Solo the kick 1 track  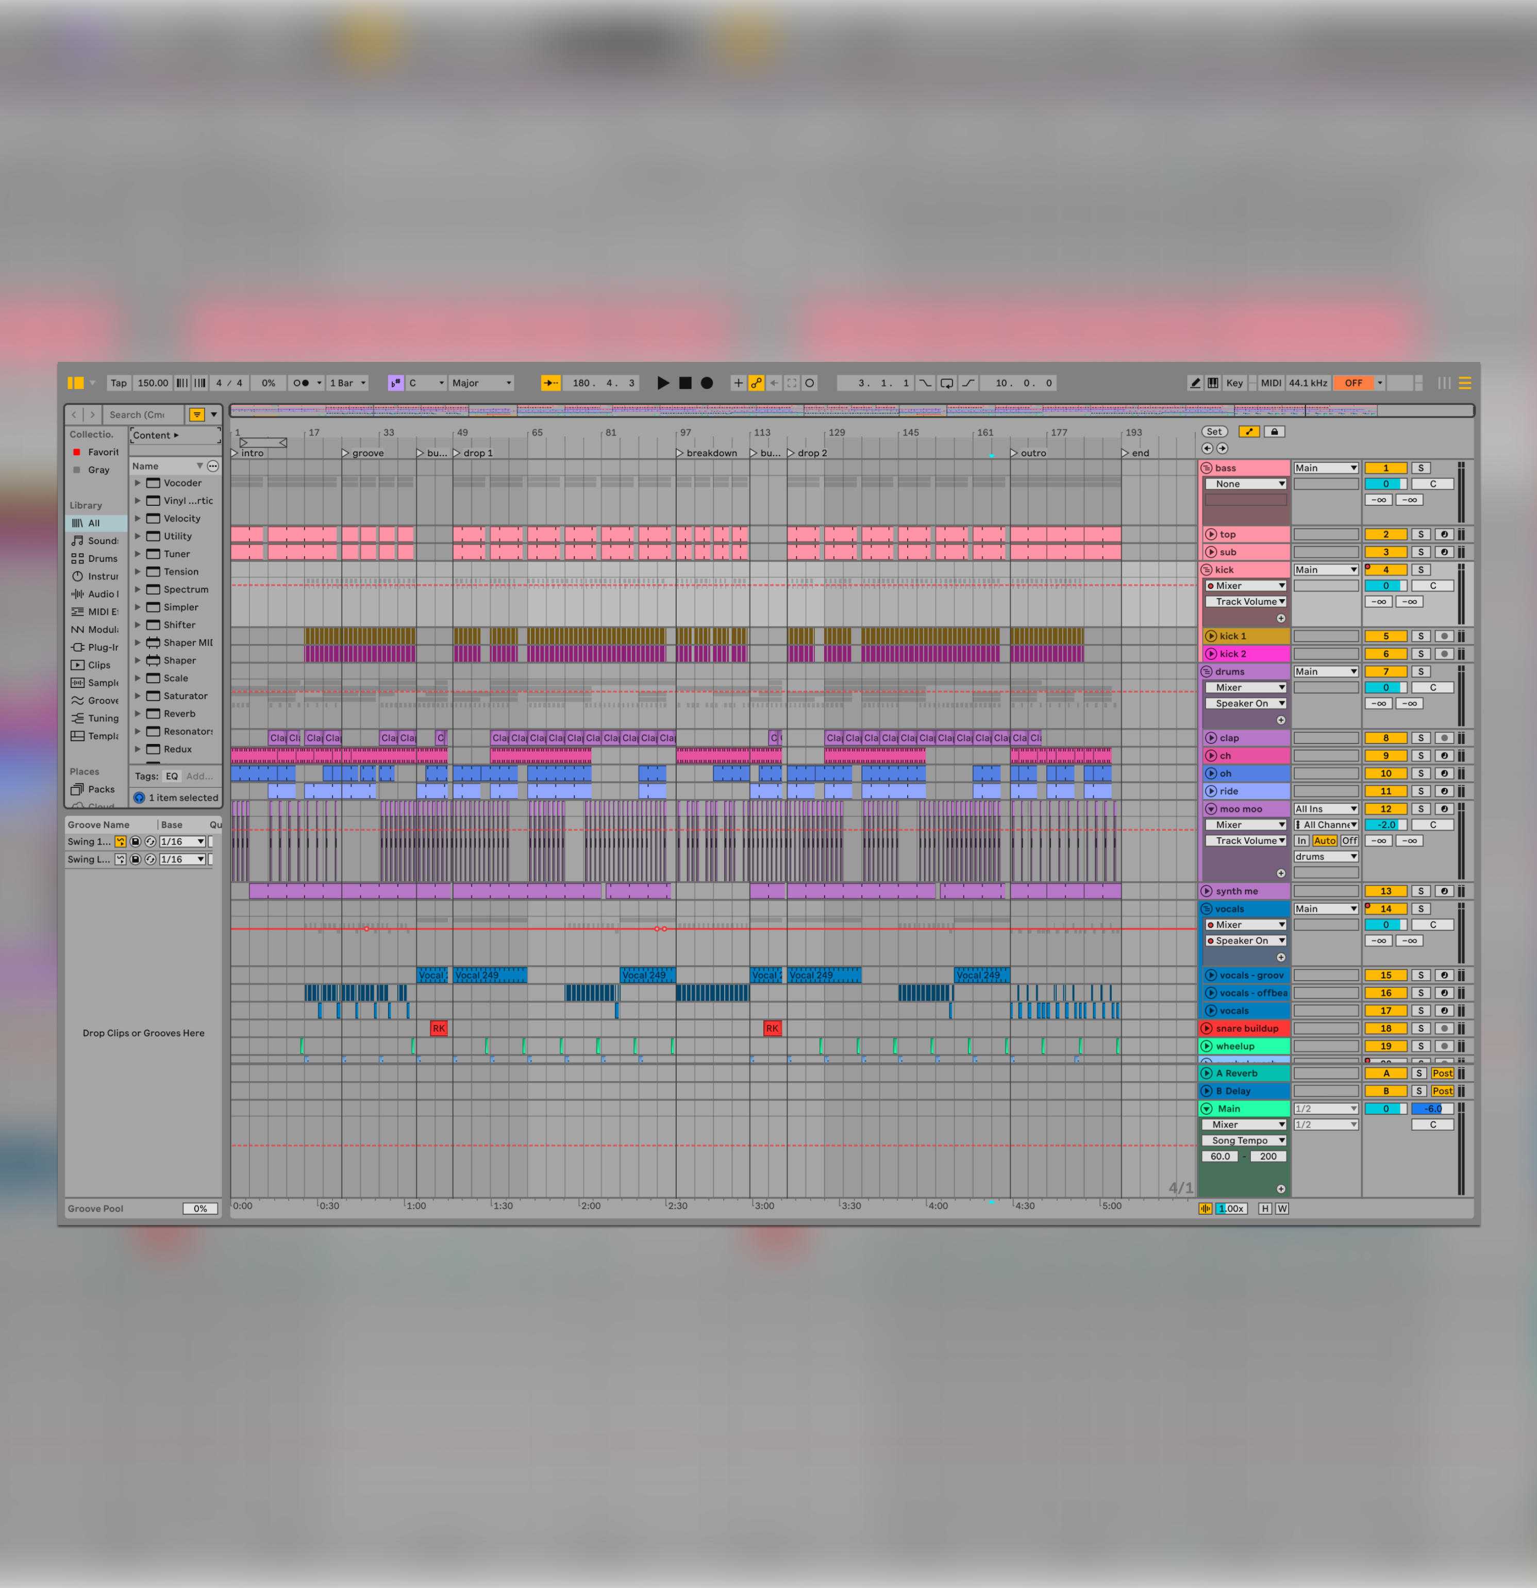click(x=1421, y=636)
